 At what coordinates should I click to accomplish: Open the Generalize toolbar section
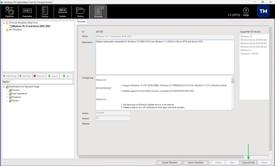[x=27, y=11]
